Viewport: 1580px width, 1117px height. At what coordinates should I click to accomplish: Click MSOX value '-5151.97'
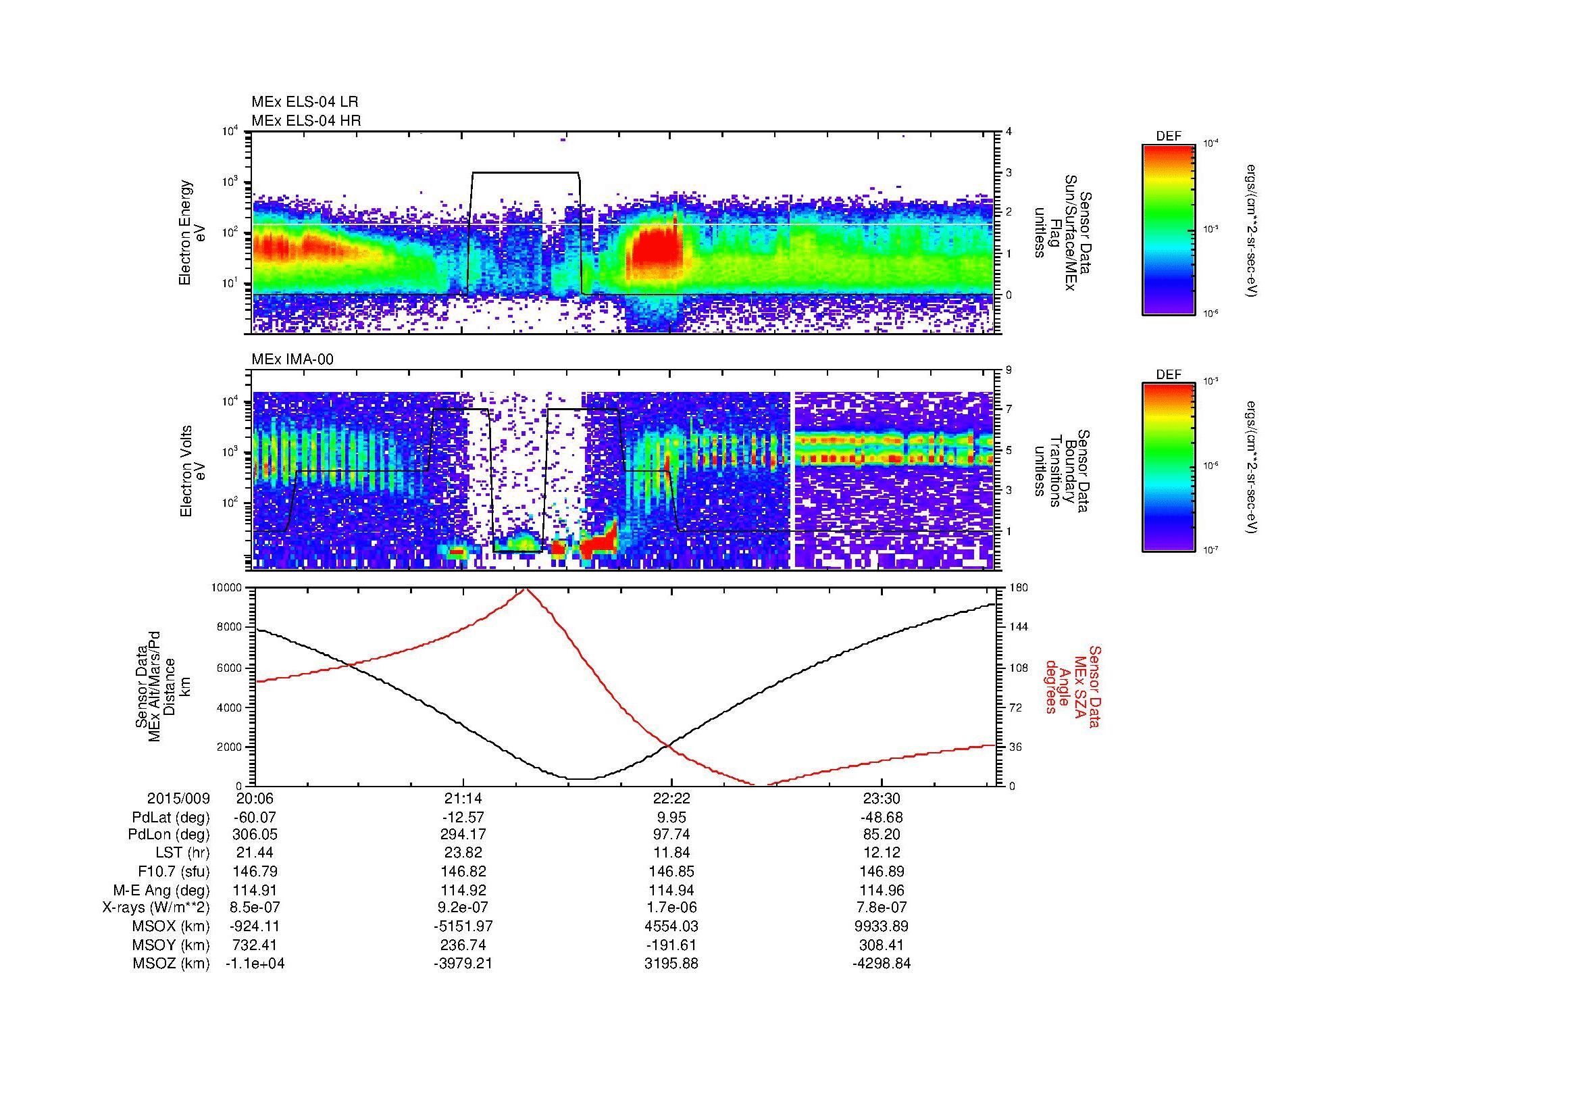tap(463, 926)
